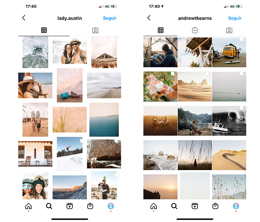
Task: Tap battery indicator in left phone status bar
Action: tap(114, 6)
